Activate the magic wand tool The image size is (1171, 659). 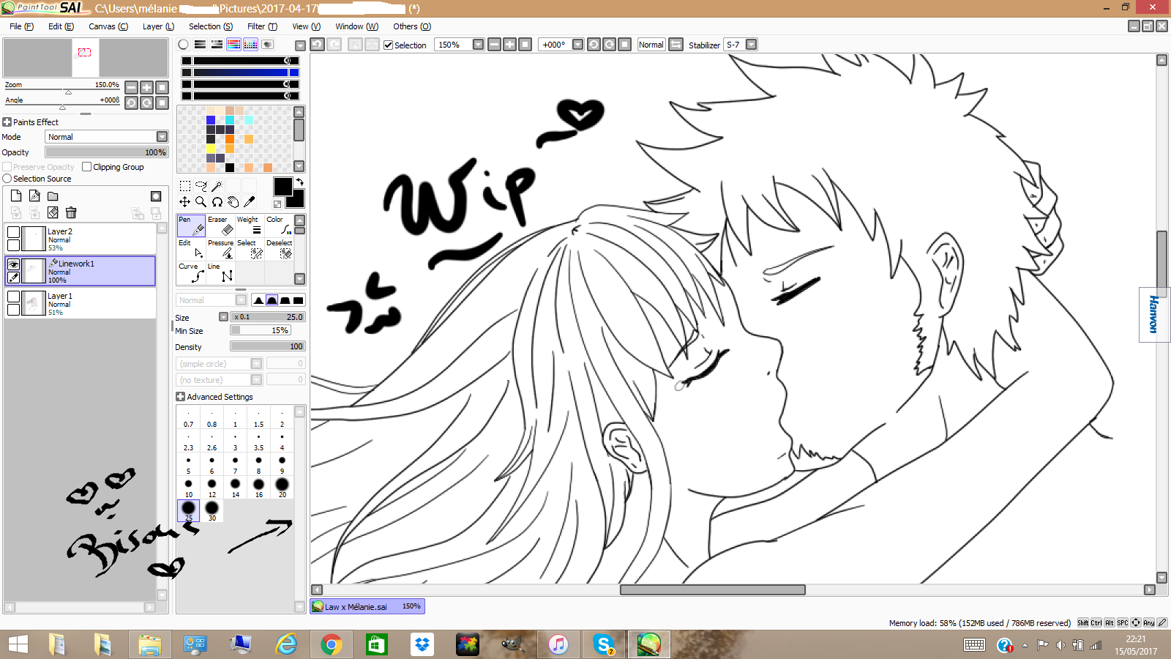pos(217,186)
